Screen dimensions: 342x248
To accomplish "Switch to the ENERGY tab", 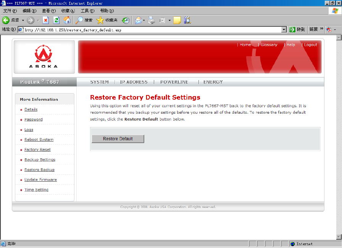I will pyautogui.click(x=213, y=82).
